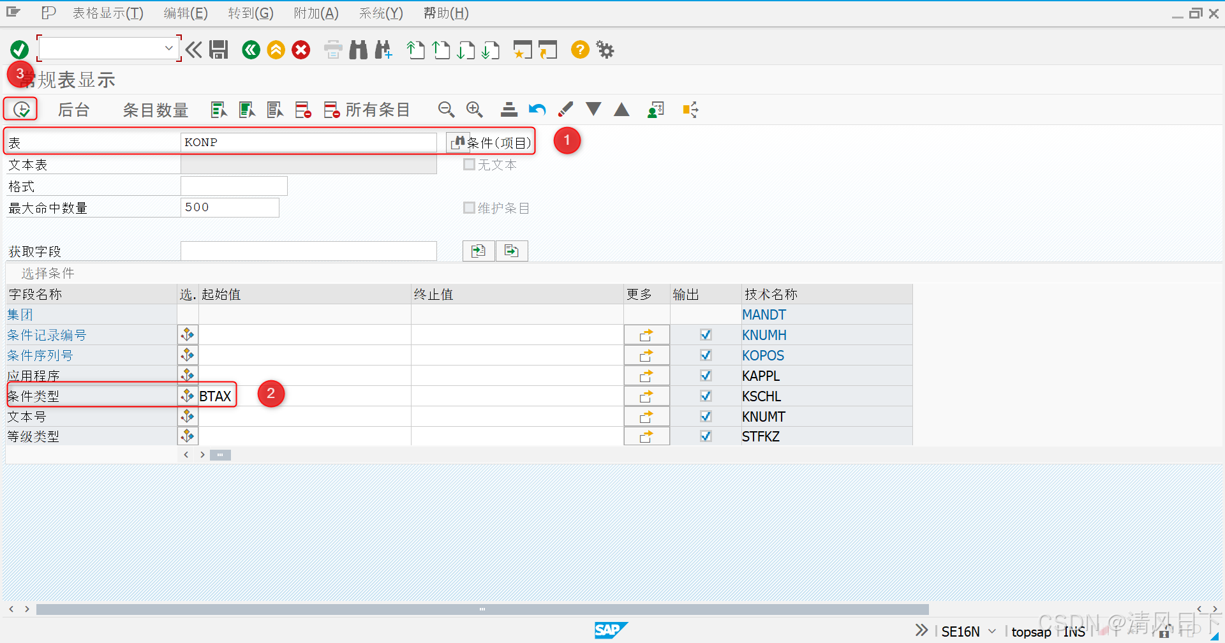Click inside the 表 input field showing KONP
This screenshot has height=643, width=1225.
[x=308, y=142]
